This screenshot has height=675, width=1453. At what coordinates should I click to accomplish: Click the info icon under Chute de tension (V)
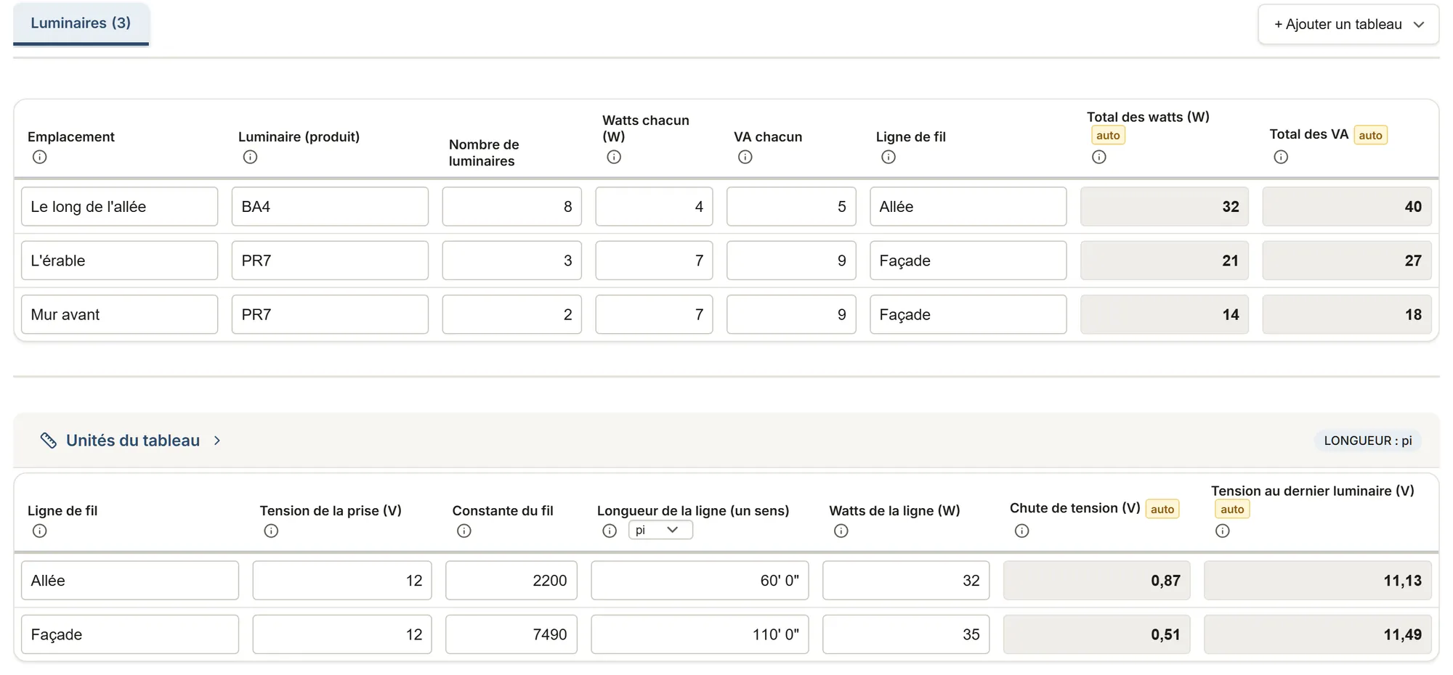coord(1022,531)
